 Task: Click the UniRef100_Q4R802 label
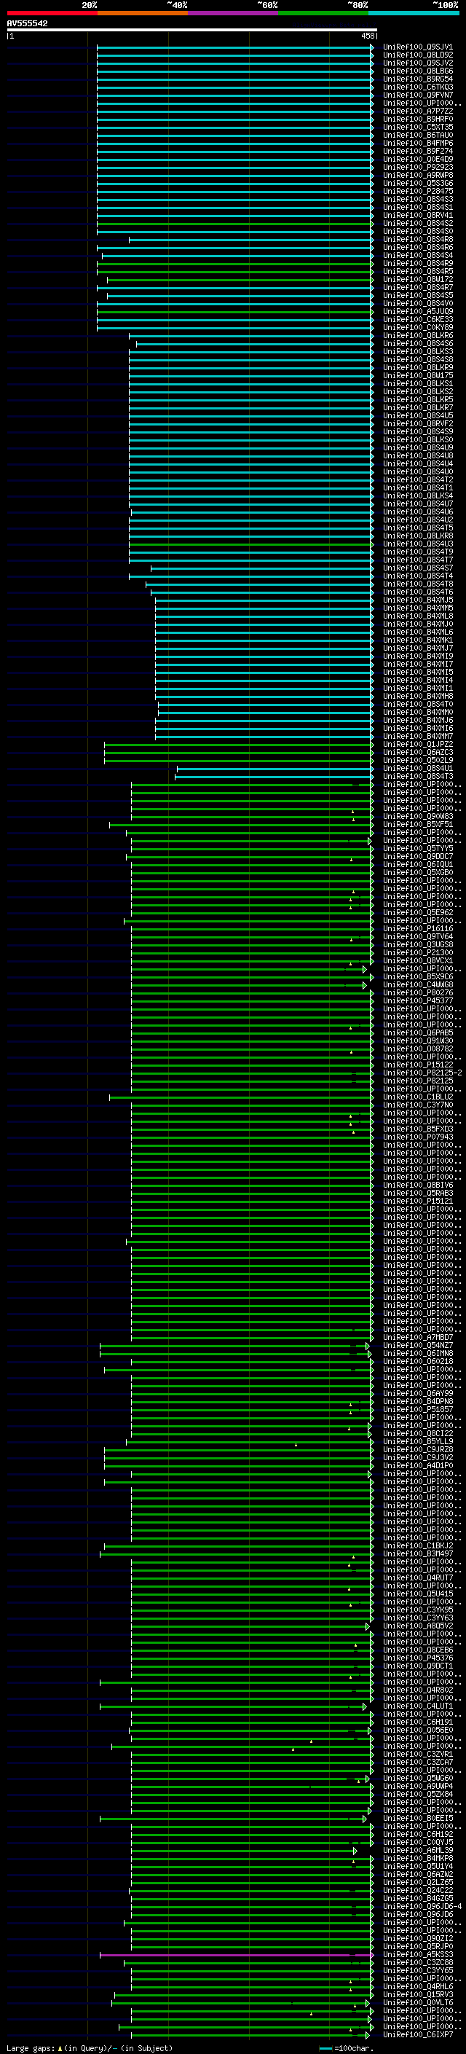click(x=417, y=1690)
